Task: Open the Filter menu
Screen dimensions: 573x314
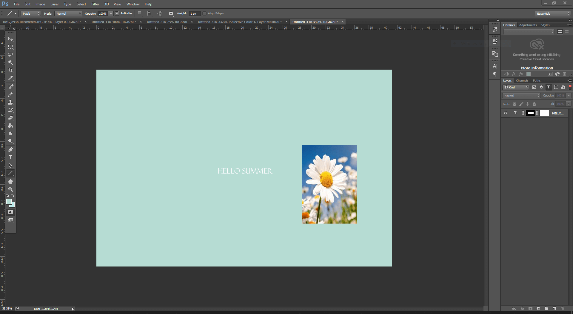Action: [95, 4]
